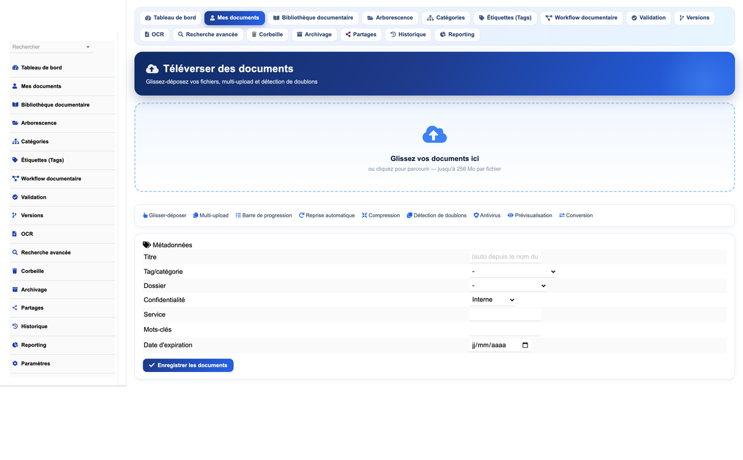Click the Mes documents sidebar user icon

click(x=15, y=87)
